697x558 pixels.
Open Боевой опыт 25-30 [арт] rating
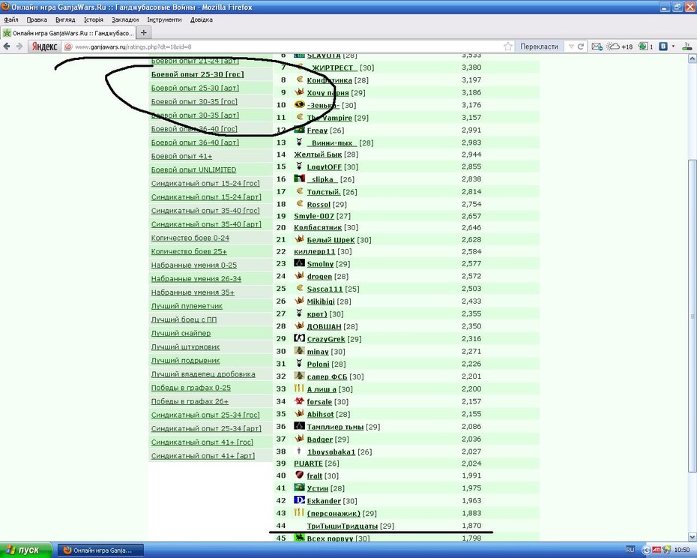[195, 88]
